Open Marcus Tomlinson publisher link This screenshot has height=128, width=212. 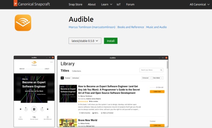pos(92,27)
